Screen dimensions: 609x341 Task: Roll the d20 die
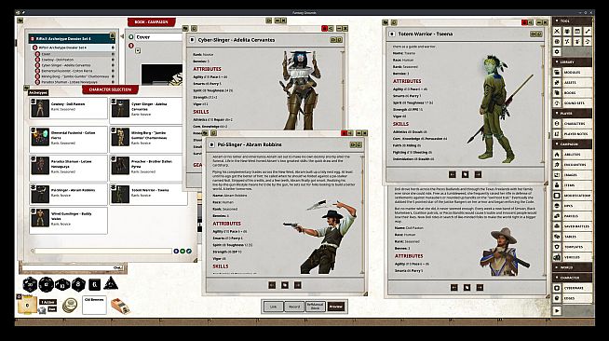point(30,285)
